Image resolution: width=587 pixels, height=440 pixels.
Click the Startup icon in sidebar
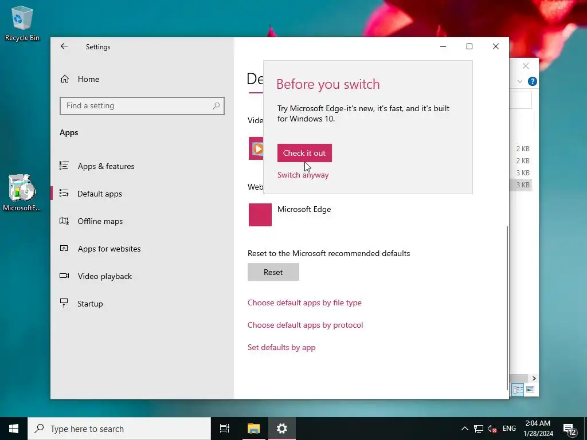pos(64,303)
